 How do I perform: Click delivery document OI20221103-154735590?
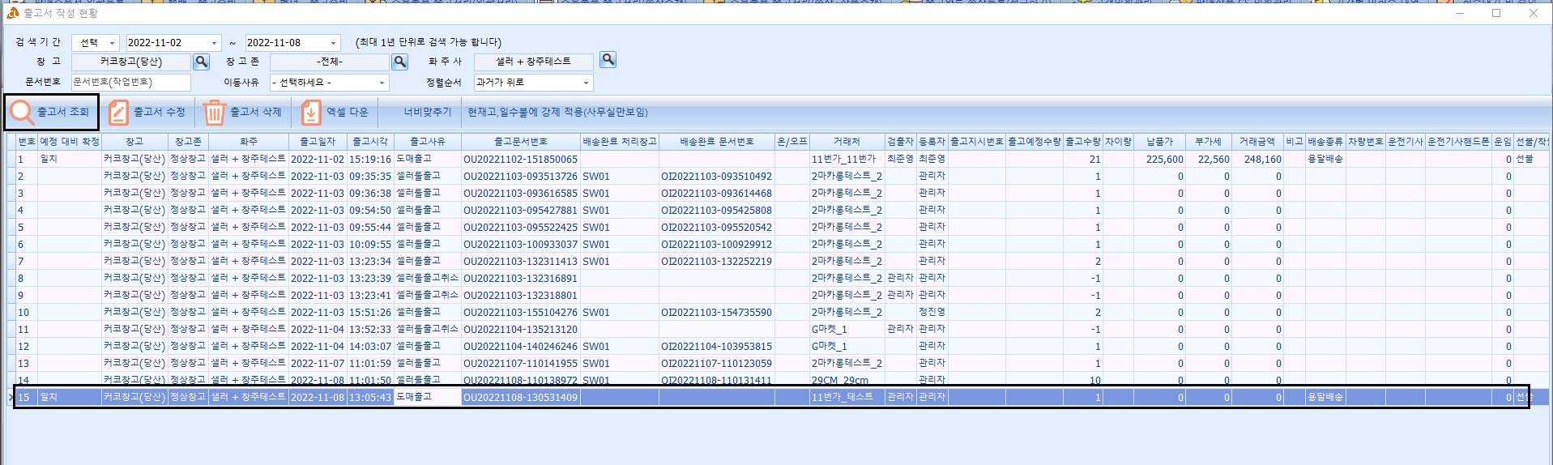coord(717,313)
